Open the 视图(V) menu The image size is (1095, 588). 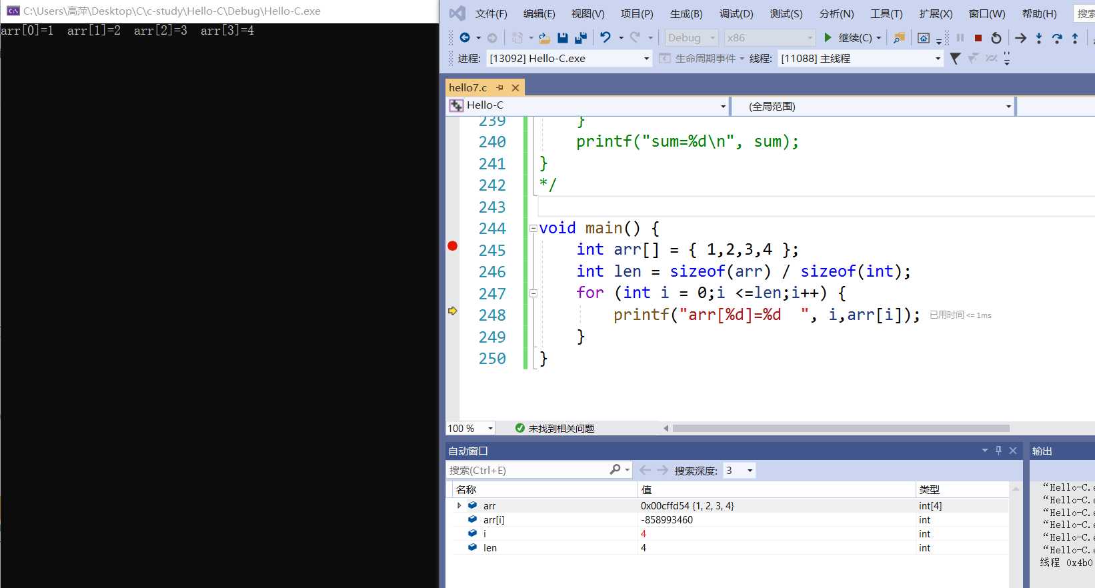coord(588,13)
